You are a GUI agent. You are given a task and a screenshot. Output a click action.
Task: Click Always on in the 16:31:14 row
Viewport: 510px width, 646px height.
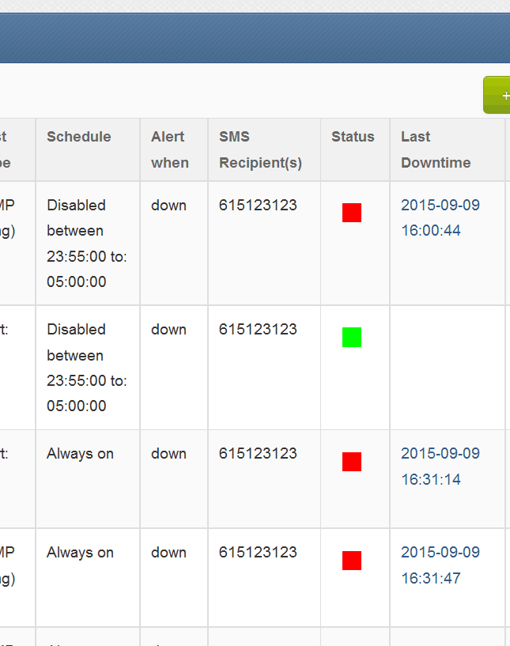click(x=80, y=454)
